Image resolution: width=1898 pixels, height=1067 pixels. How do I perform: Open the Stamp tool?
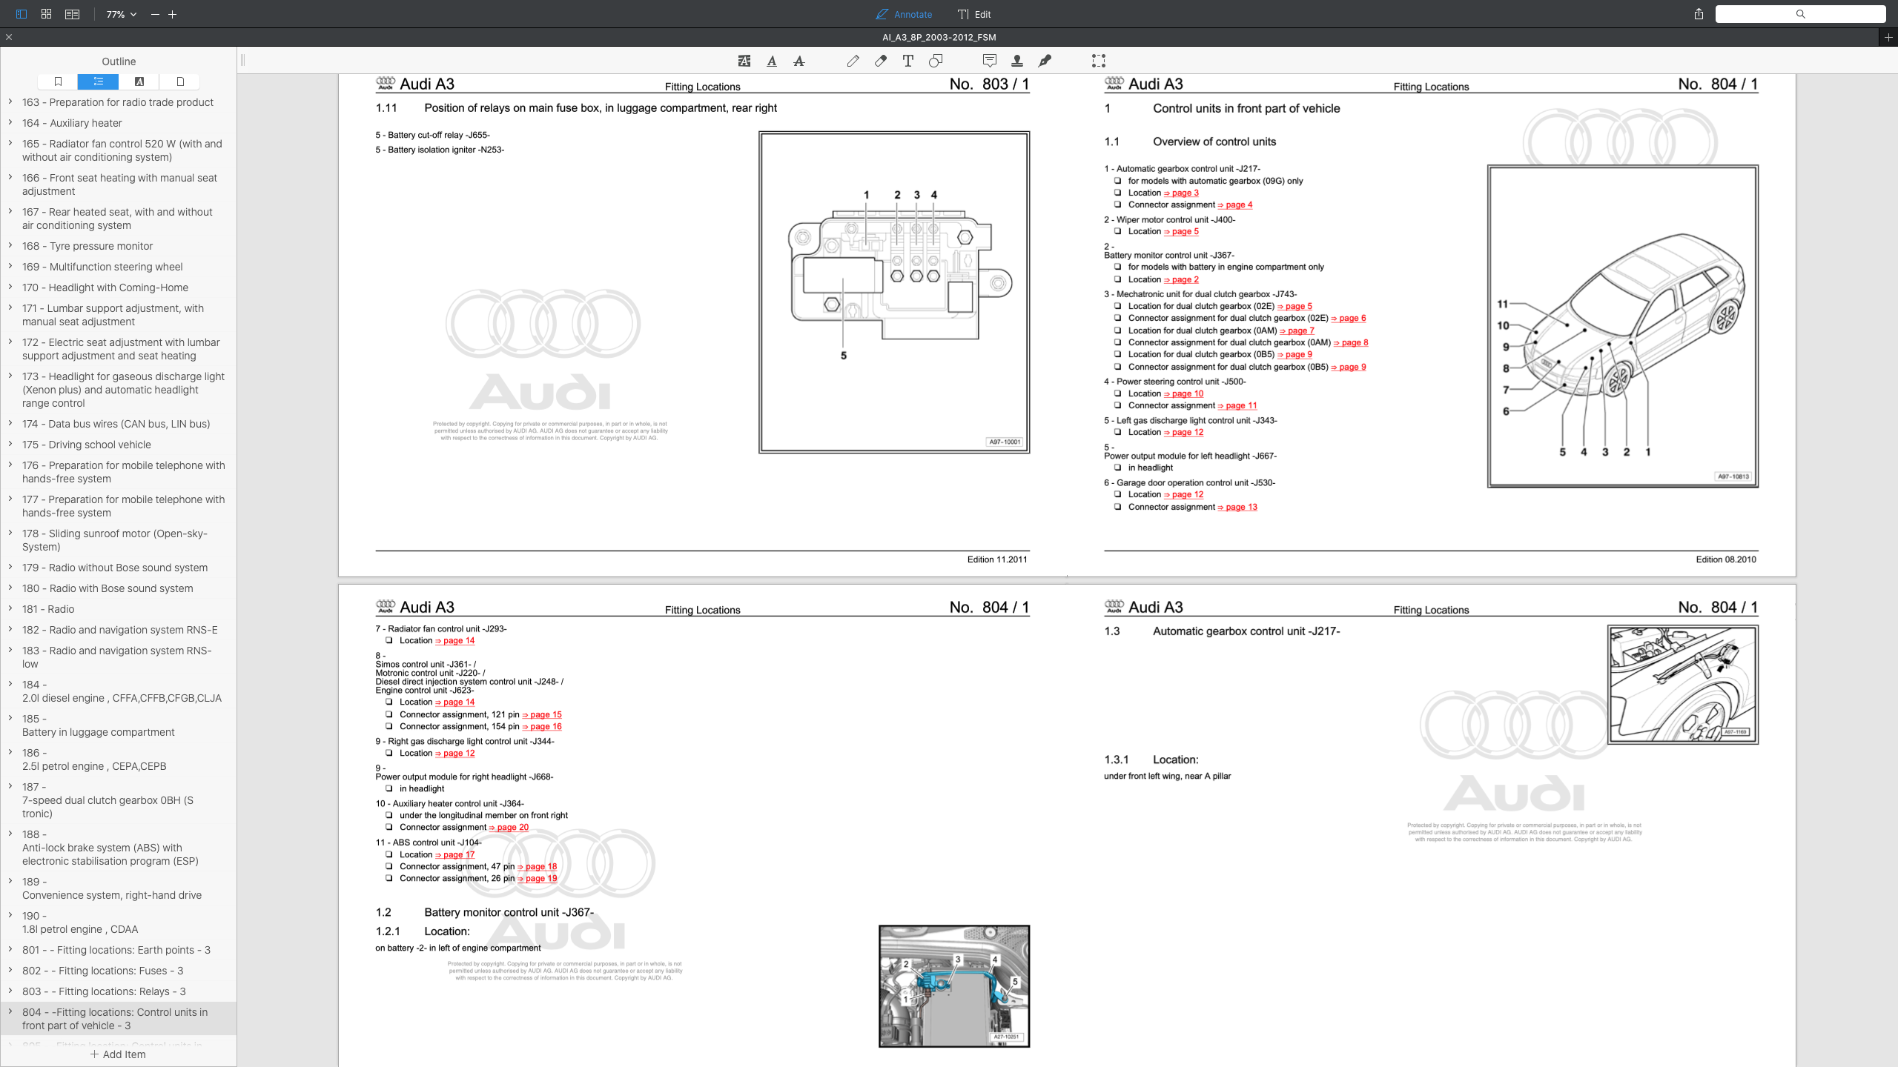click(x=1016, y=61)
